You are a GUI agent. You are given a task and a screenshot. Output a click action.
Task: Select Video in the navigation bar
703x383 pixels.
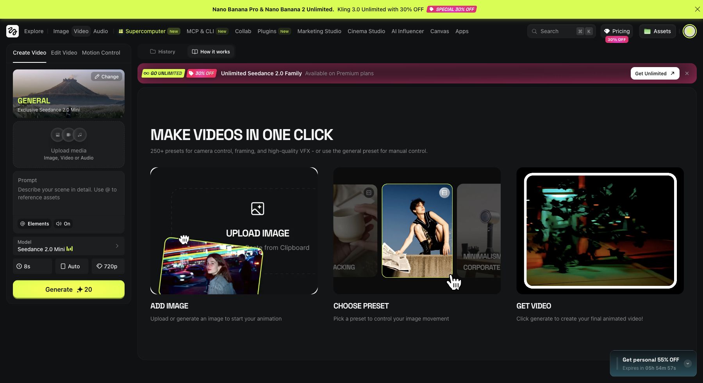[x=81, y=31]
